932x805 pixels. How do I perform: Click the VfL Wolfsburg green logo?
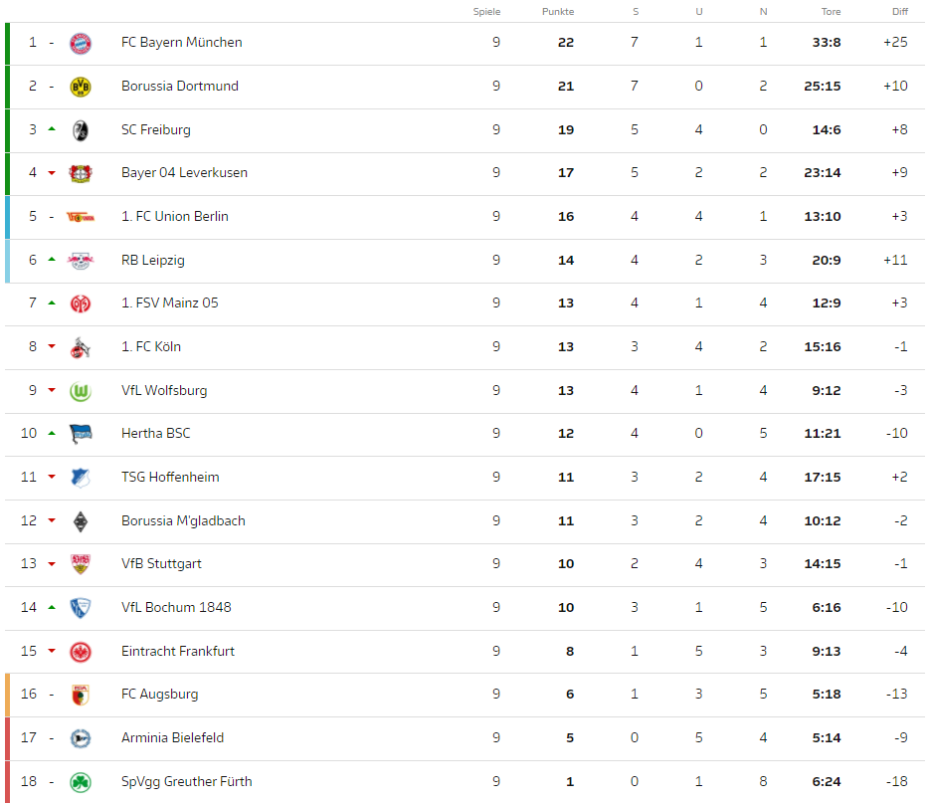click(81, 391)
